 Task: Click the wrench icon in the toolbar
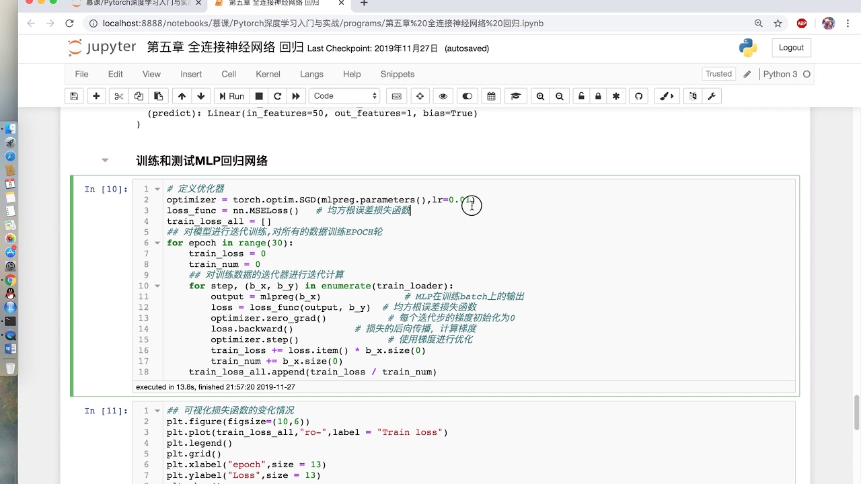712,96
